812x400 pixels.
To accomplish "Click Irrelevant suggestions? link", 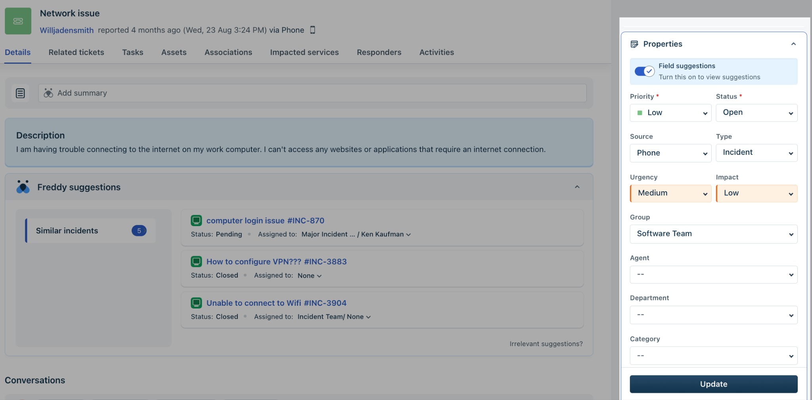I will tap(546, 344).
